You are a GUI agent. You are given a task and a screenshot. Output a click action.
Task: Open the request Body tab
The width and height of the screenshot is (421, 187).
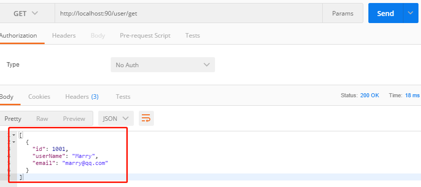[x=98, y=36]
